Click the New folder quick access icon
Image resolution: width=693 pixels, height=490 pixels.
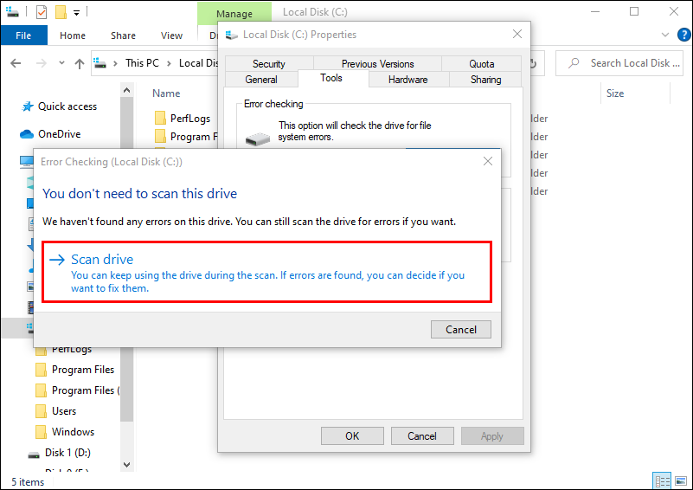(x=61, y=12)
